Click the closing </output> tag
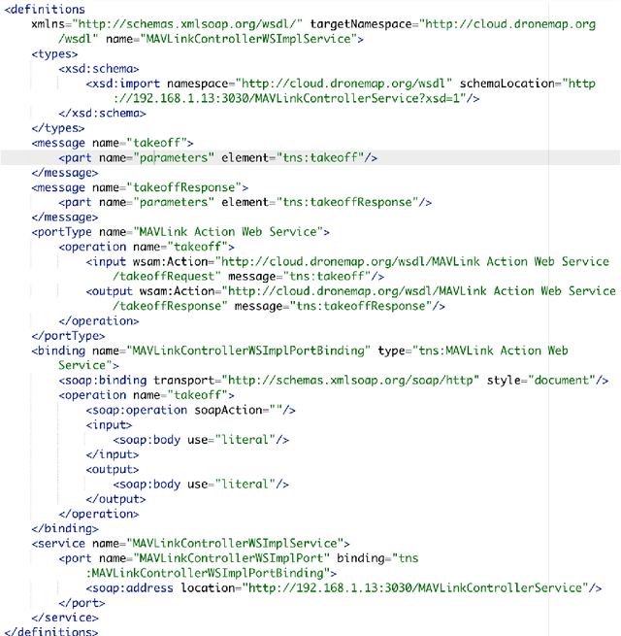Image resolution: width=621 pixels, height=636 pixels. pyautogui.click(x=115, y=499)
